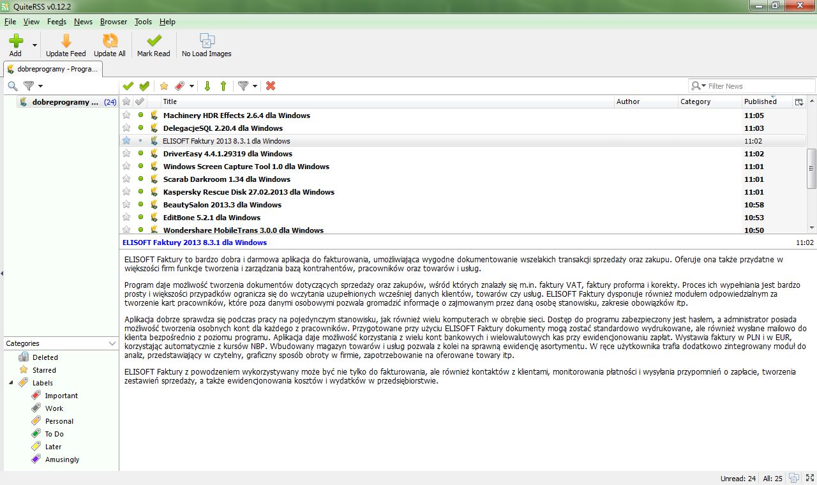817x485 pixels.
Task: Star Windows Screen Capture Tool item
Action: [126, 167]
